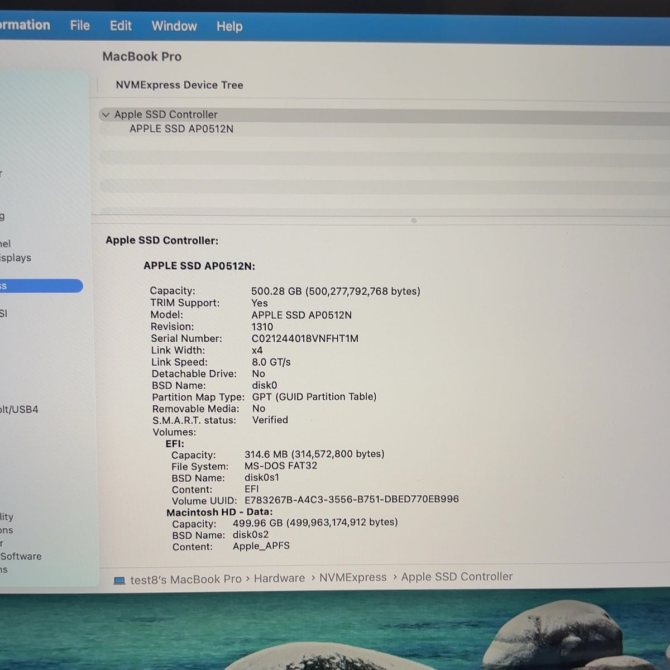Click the S.M.A.R.T. status Verified value

[270, 420]
